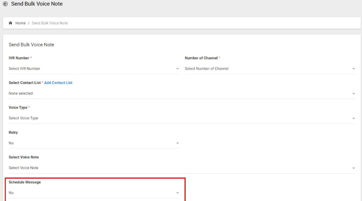Click the 'Schedule Message' label

point(25,182)
